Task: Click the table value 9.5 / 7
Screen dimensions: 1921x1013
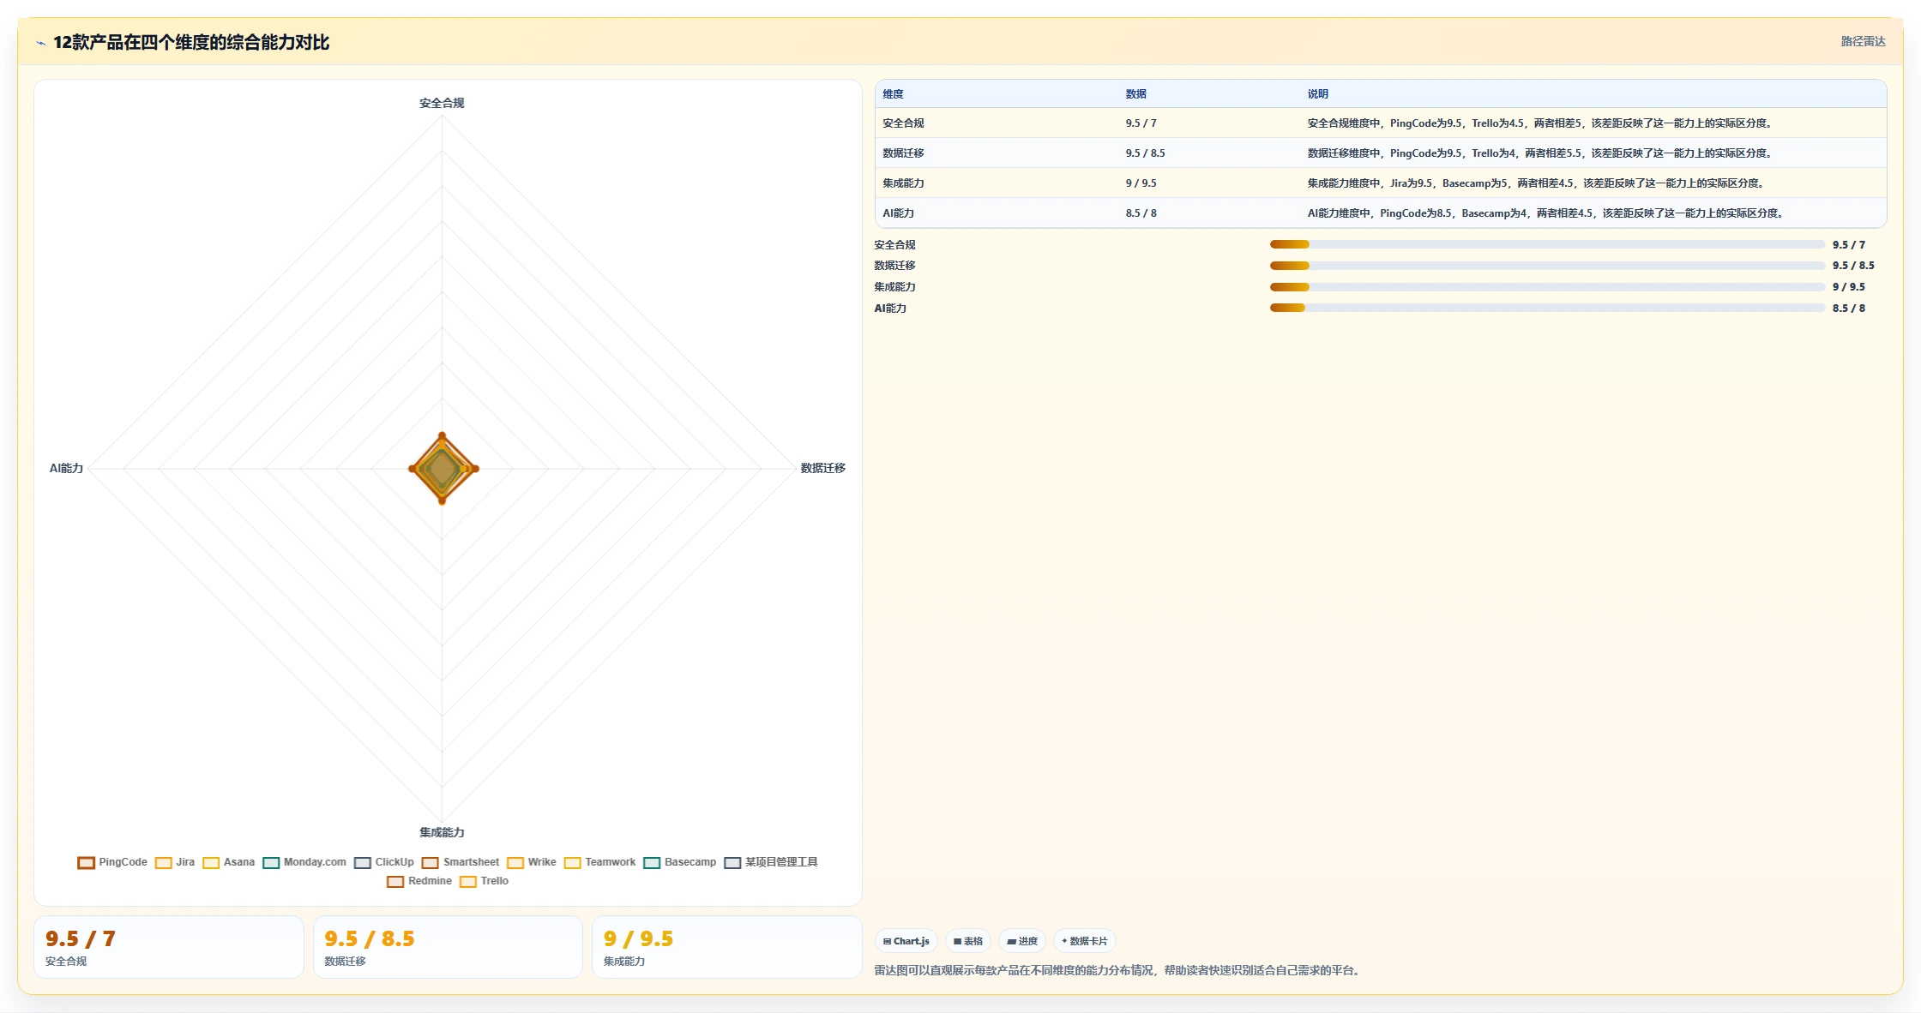Action: pos(1141,123)
